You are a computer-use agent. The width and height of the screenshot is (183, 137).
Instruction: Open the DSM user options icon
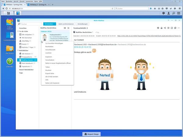(169, 13)
